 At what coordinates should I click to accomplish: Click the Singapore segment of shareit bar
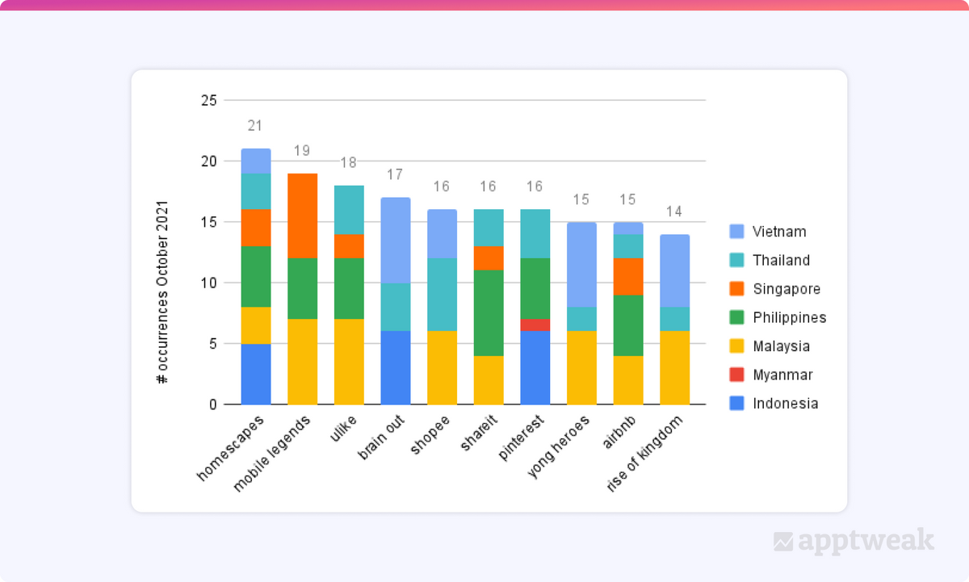coord(489,258)
